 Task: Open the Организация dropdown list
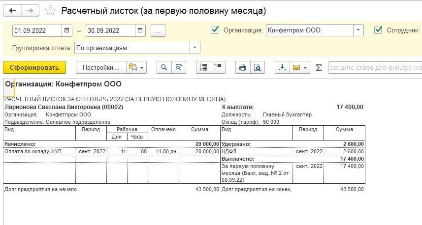(x=358, y=30)
